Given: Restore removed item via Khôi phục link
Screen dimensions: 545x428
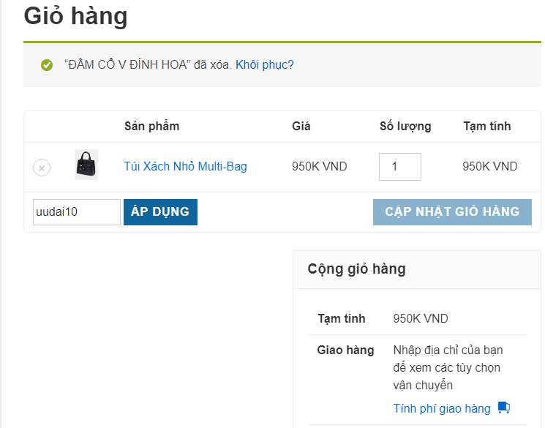Looking at the screenshot, I should [x=264, y=64].
